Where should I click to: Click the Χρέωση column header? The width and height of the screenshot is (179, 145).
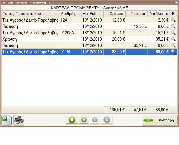pyautogui.click(x=115, y=14)
